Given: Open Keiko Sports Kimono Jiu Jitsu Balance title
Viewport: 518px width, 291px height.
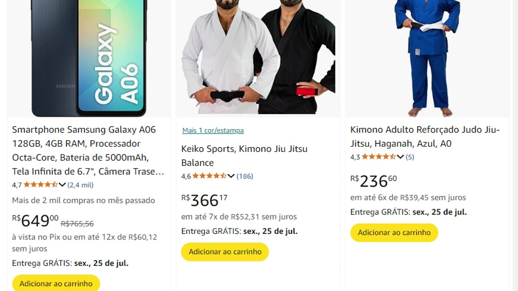Looking at the screenshot, I should pyautogui.click(x=244, y=156).
